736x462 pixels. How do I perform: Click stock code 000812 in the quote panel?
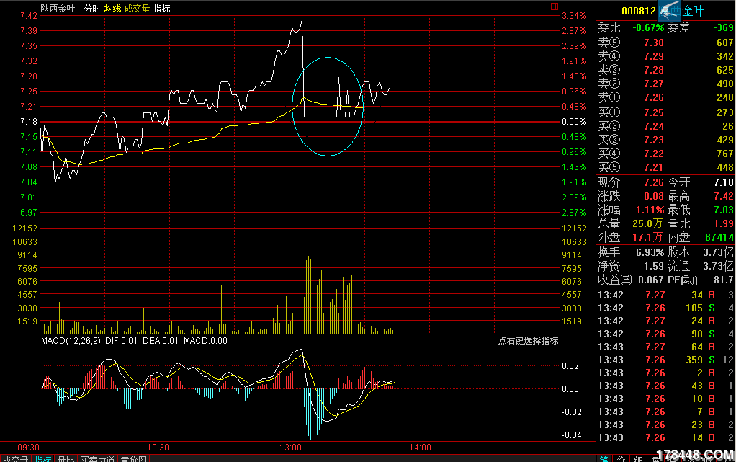tap(638, 11)
